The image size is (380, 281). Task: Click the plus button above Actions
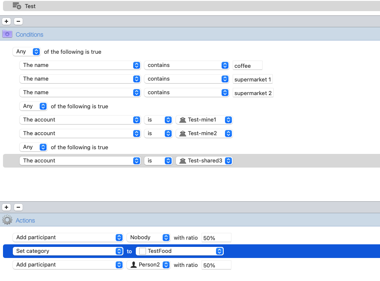pyautogui.click(x=6, y=207)
